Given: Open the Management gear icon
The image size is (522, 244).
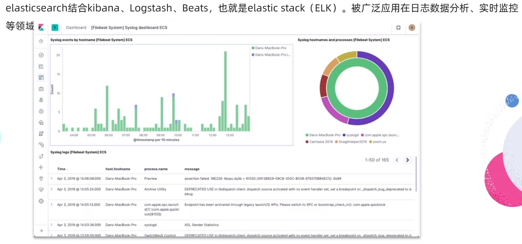Looking at the screenshot, I should (41, 201).
